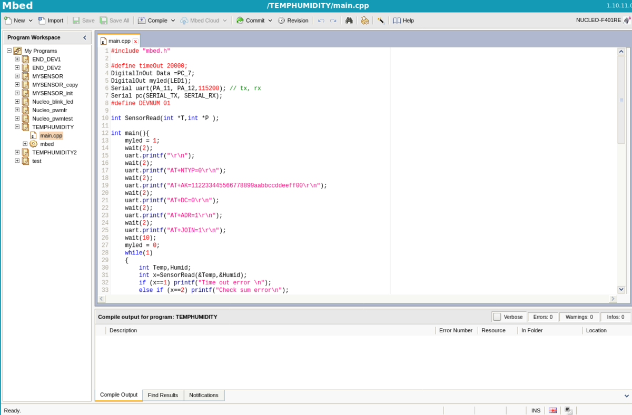Image resolution: width=632 pixels, height=415 pixels.
Task: Toggle the Warnings: 0 filter button
Action: (x=579, y=317)
